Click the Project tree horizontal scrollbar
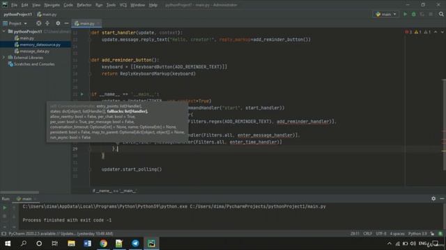This screenshot has width=446, height=250. click(20, 192)
